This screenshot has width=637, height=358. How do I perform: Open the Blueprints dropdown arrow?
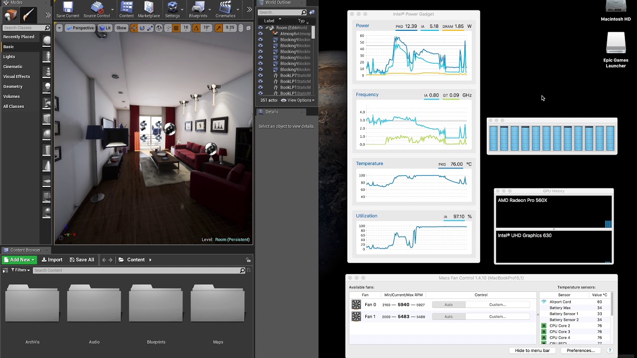(210, 9)
